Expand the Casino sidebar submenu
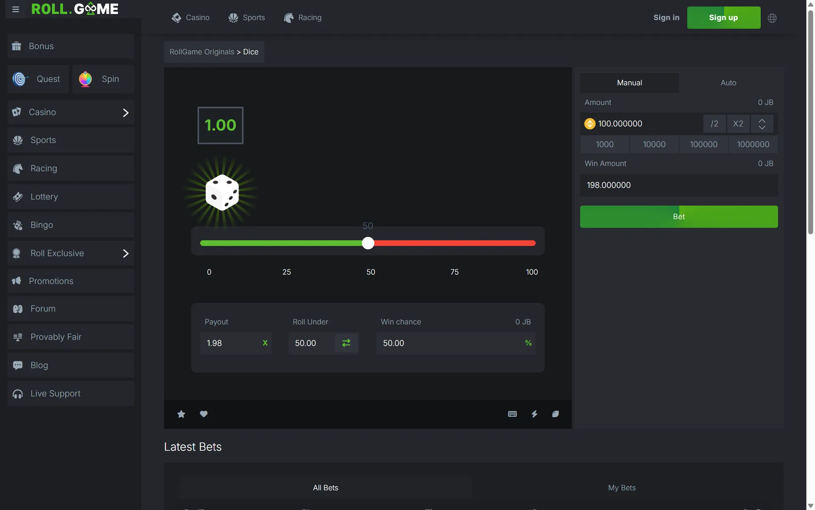This screenshot has height=510, width=815. 126,113
